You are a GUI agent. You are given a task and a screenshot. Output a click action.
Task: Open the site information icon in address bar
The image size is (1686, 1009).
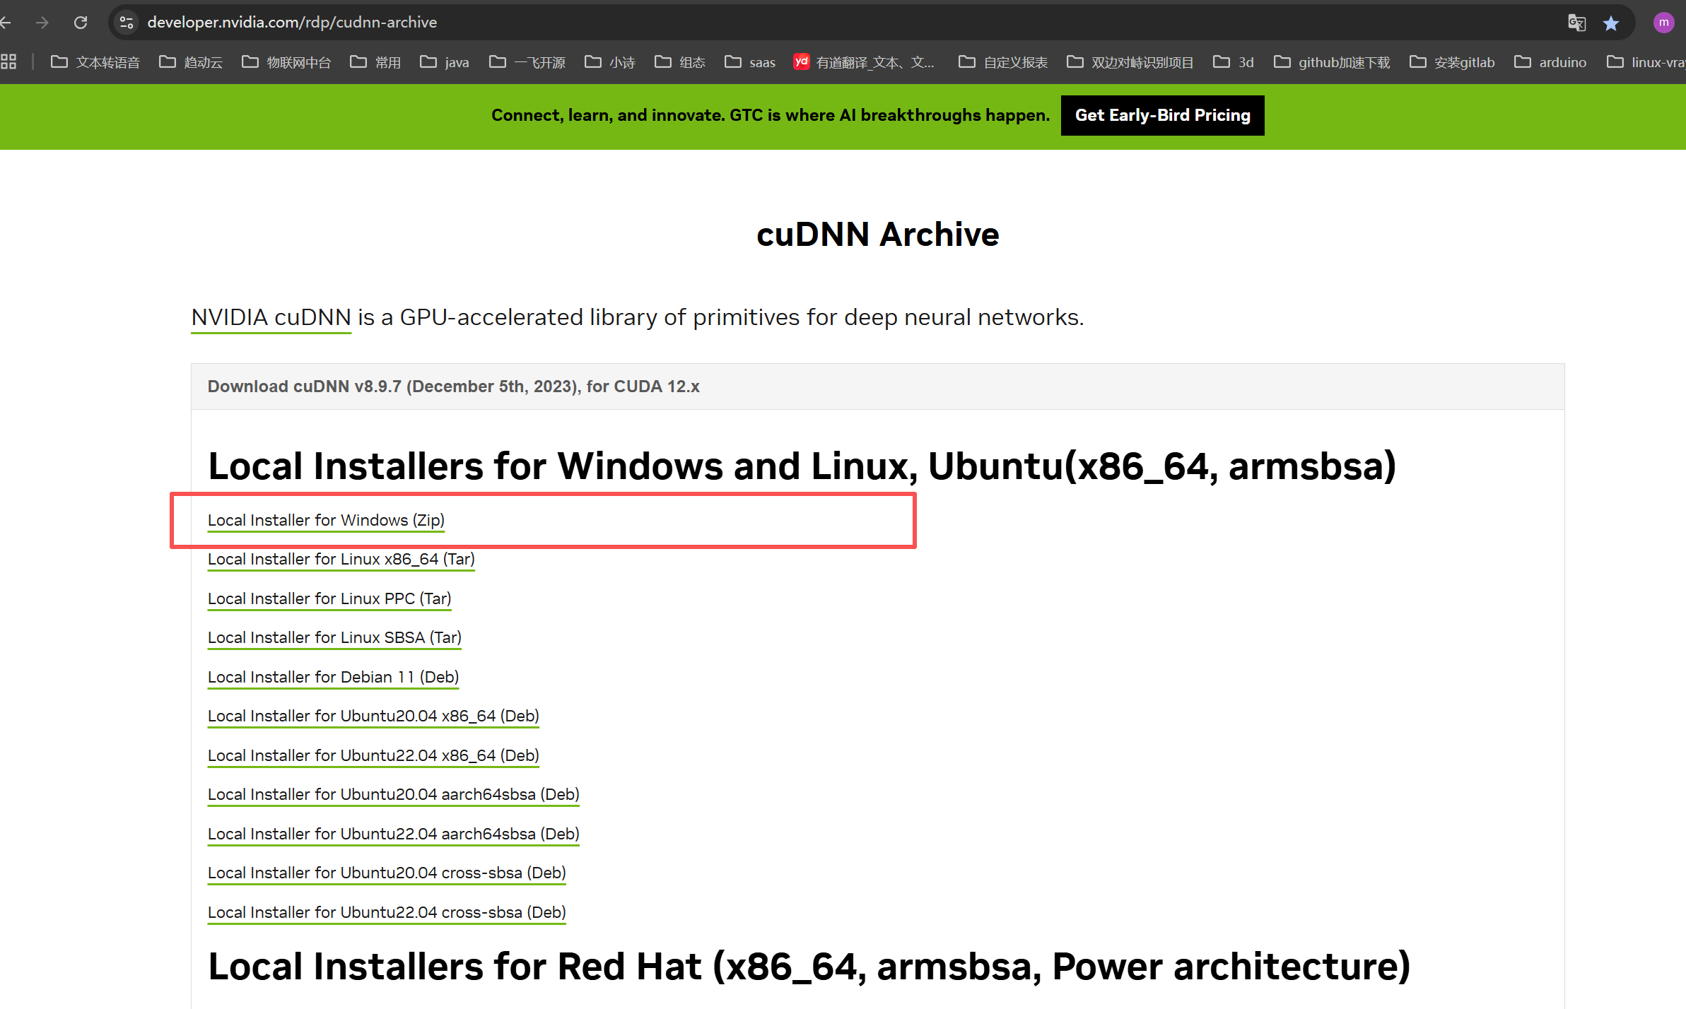click(127, 23)
